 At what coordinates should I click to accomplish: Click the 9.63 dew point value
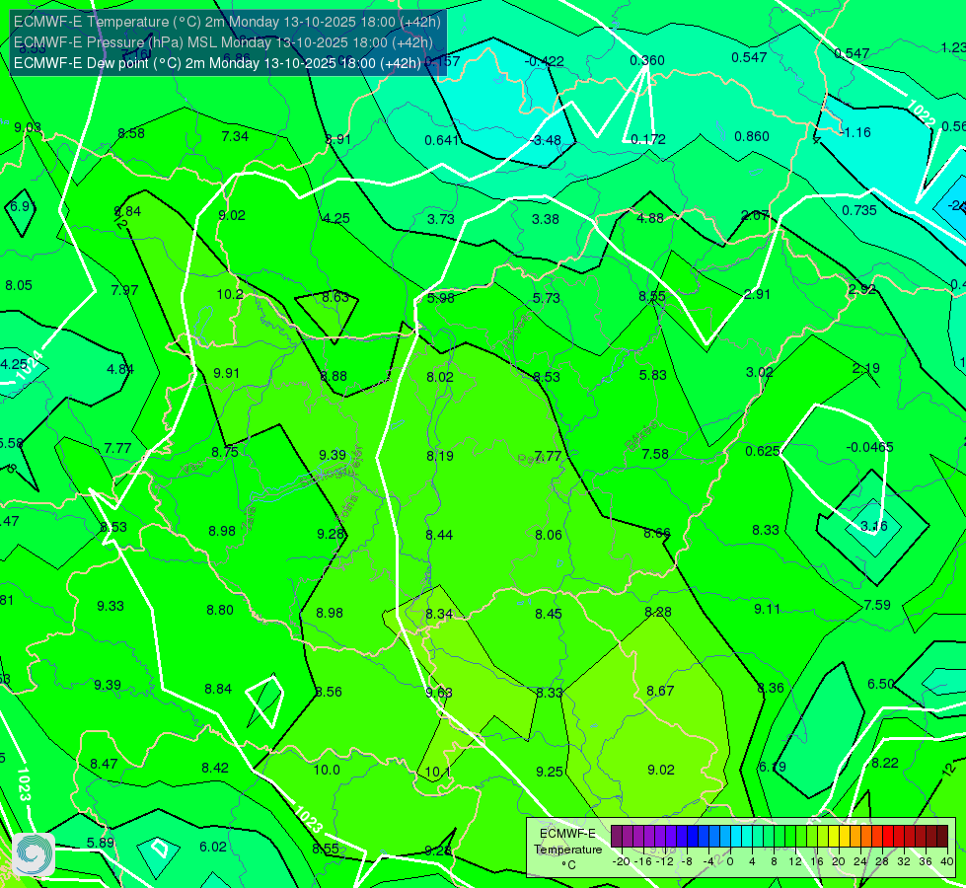[439, 693]
